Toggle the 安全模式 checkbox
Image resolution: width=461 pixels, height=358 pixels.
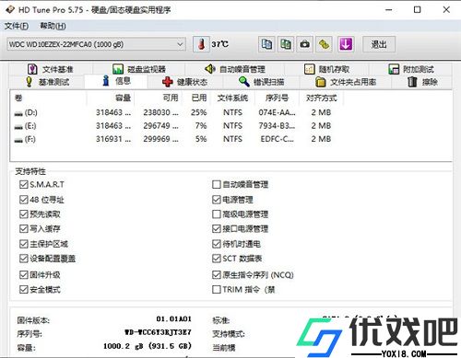click(x=24, y=289)
